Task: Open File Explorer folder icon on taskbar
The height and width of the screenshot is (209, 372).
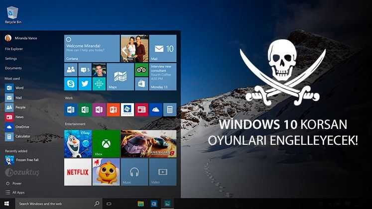Action: pos(141,204)
